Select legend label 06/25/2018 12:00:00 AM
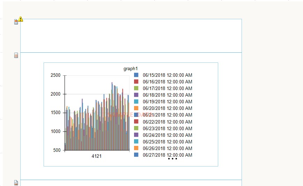Image resolution: width=303 pixels, height=186 pixels. coord(168,142)
